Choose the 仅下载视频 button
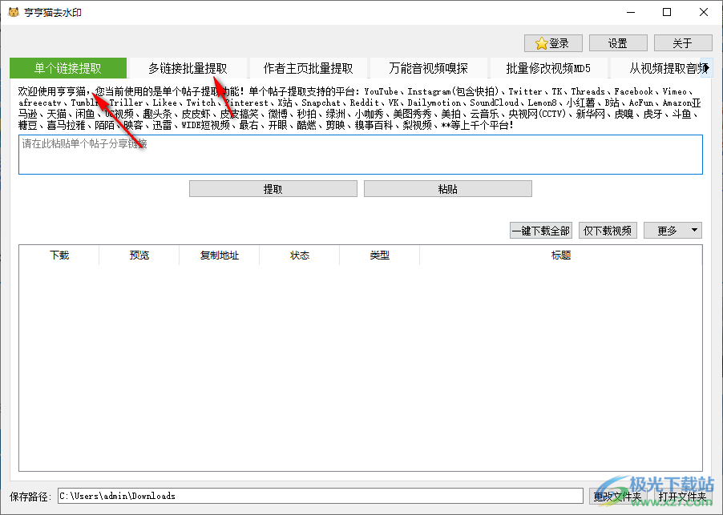This screenshot has height=515, width=723. [608, 231]
